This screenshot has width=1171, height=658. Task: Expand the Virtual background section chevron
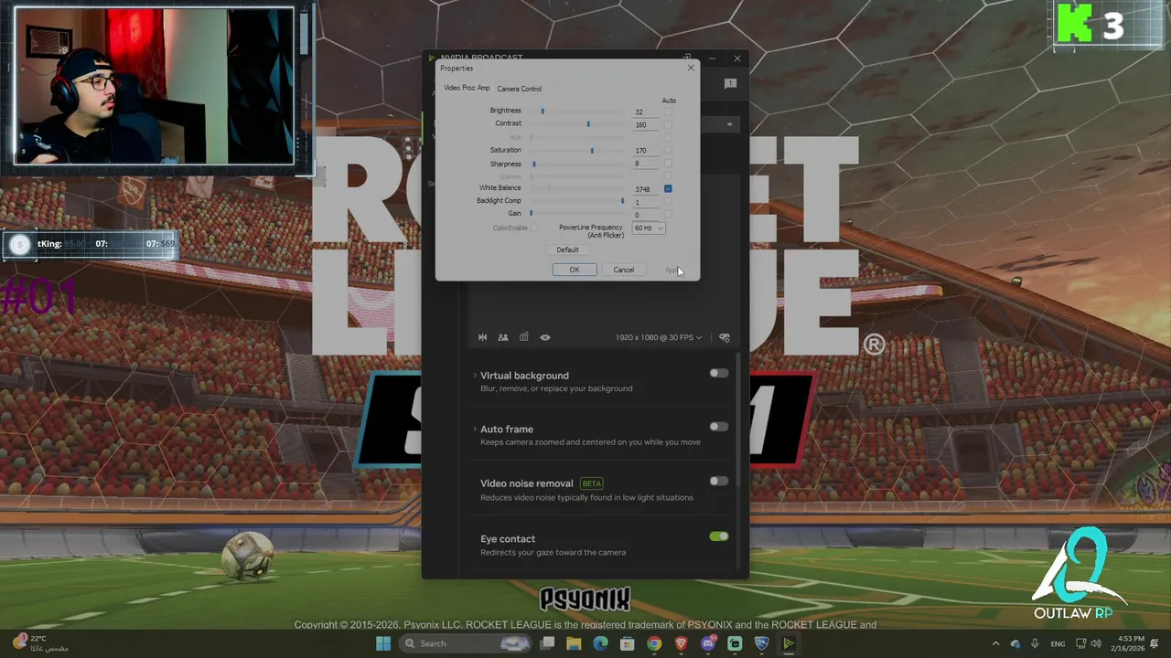pos(475,376)
